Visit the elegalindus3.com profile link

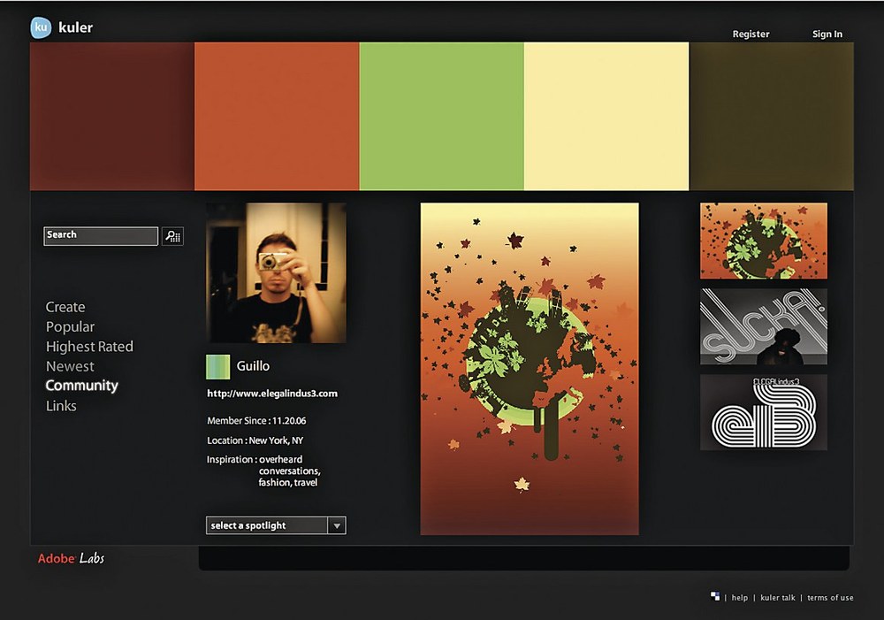coord(272,394)
